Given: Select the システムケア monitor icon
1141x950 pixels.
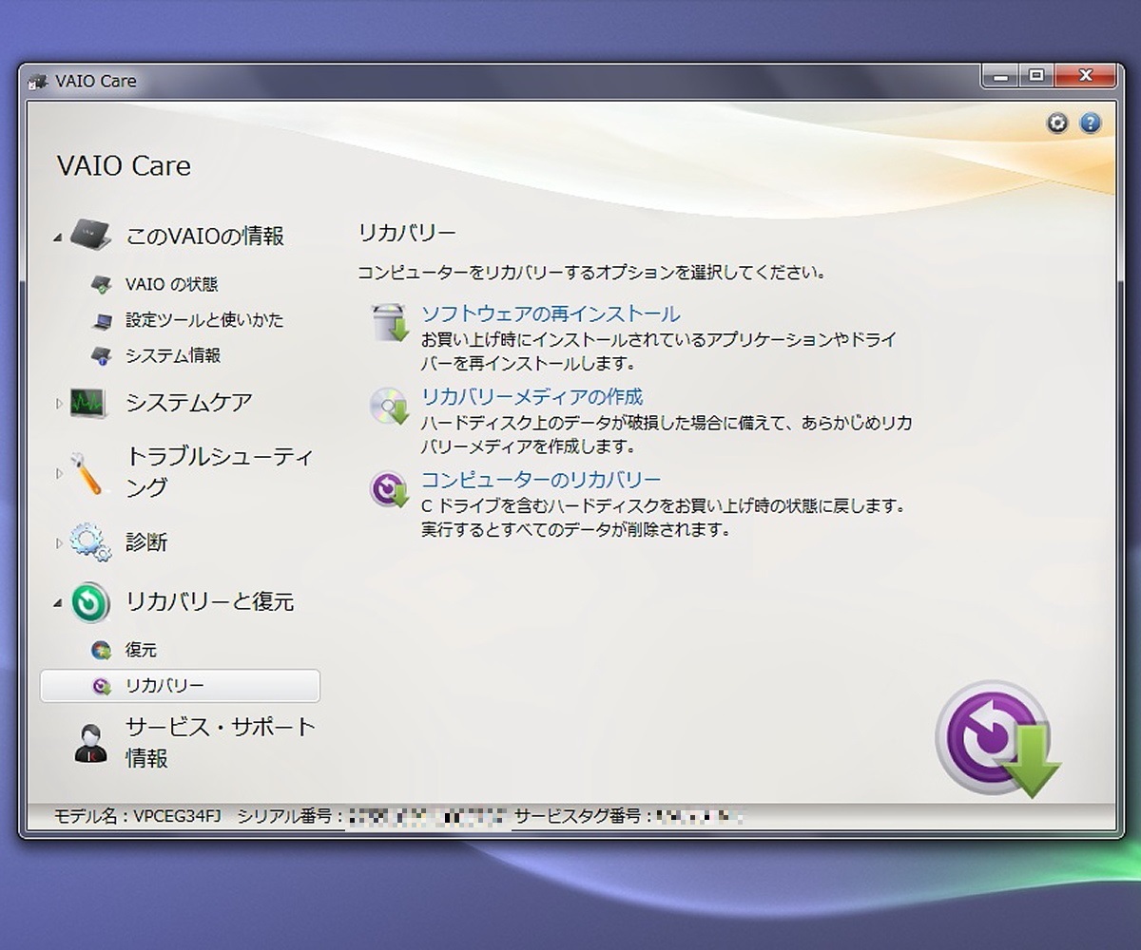Looking at the screenshot, I should click(90, 402).
